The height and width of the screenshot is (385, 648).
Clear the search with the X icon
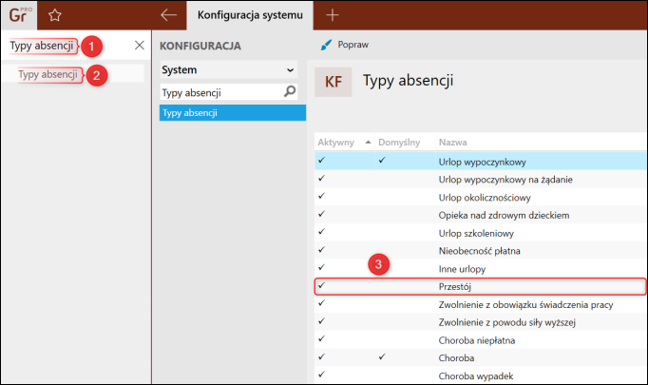pyautogui.click(x=140, y=45)
